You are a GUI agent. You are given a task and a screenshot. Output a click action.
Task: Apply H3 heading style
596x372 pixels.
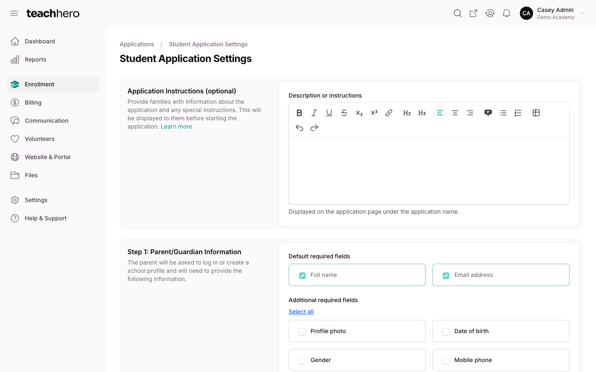click(x=422, y=113)
